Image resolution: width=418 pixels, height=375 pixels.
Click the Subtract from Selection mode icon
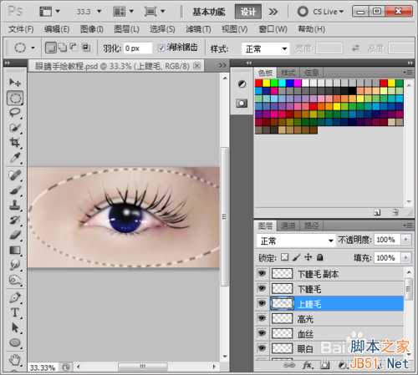click(x=74, y=48)
